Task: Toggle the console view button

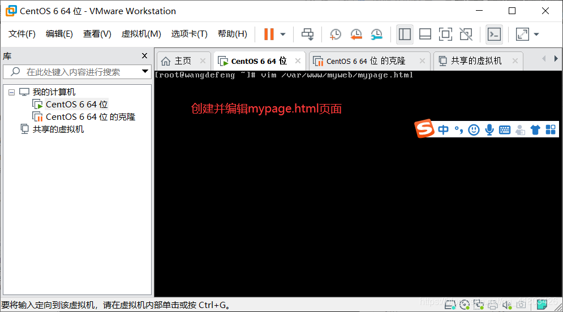Action: point(494,34)
